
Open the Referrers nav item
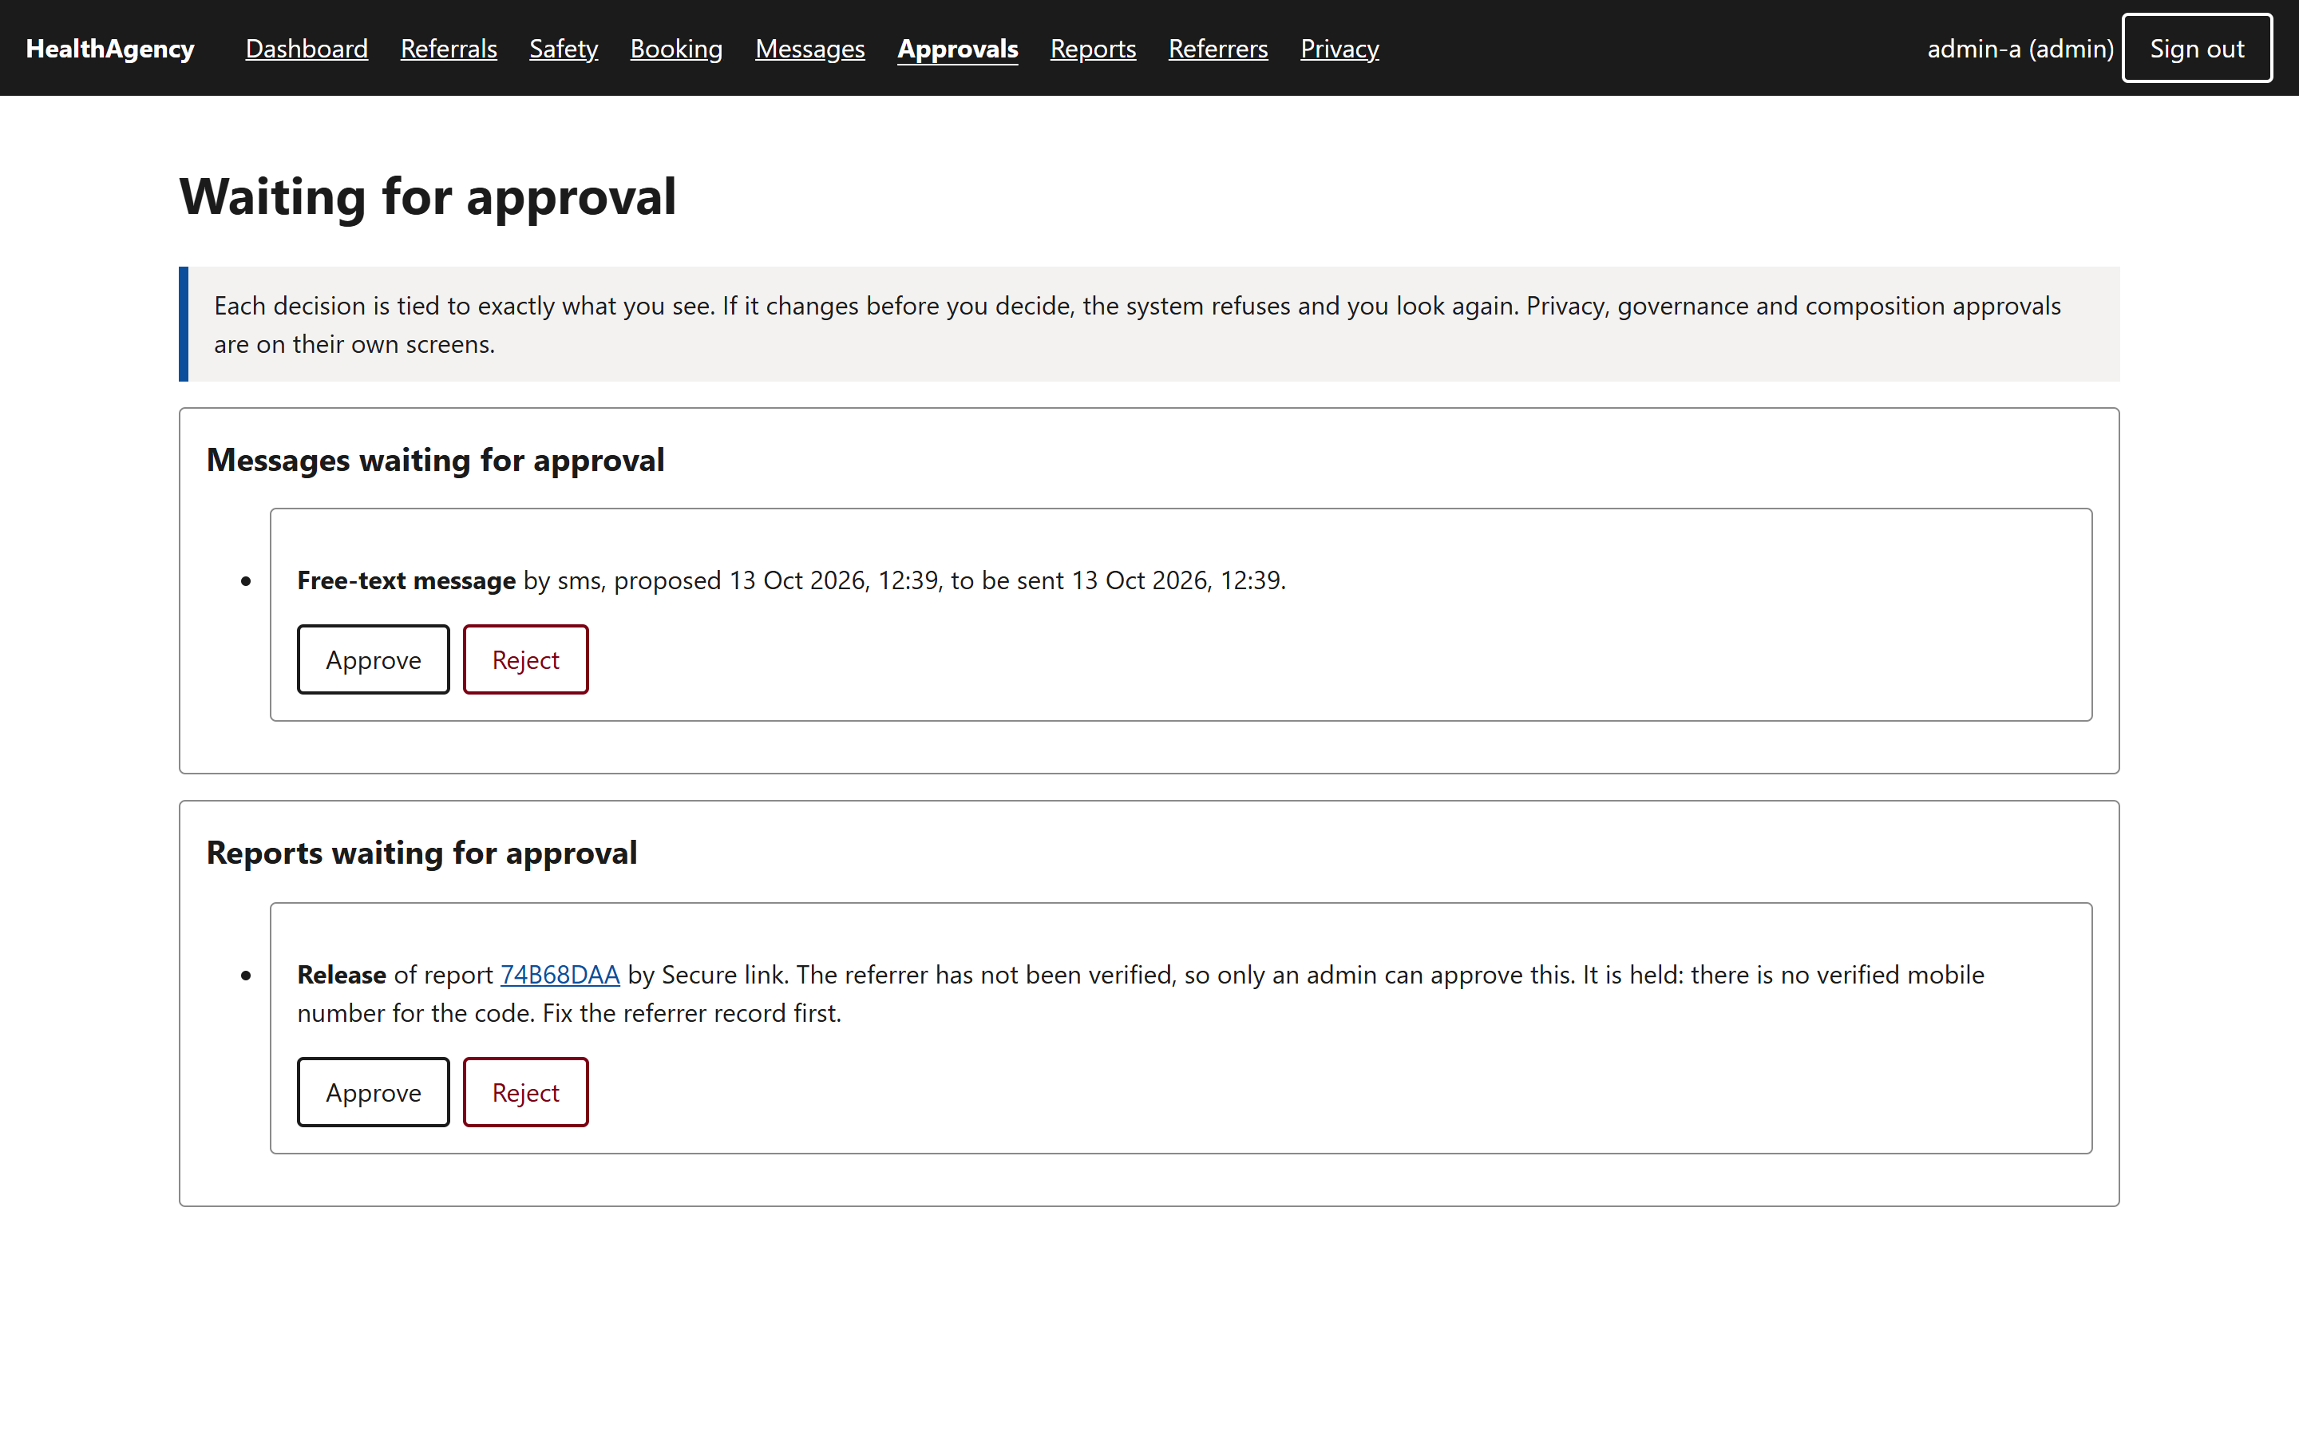coord(1218,49)
